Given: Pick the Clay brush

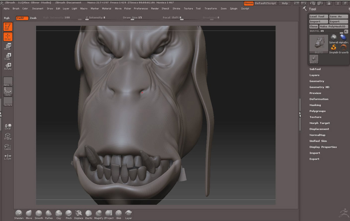Looking at the screenshot, I should tap(58, 213).
